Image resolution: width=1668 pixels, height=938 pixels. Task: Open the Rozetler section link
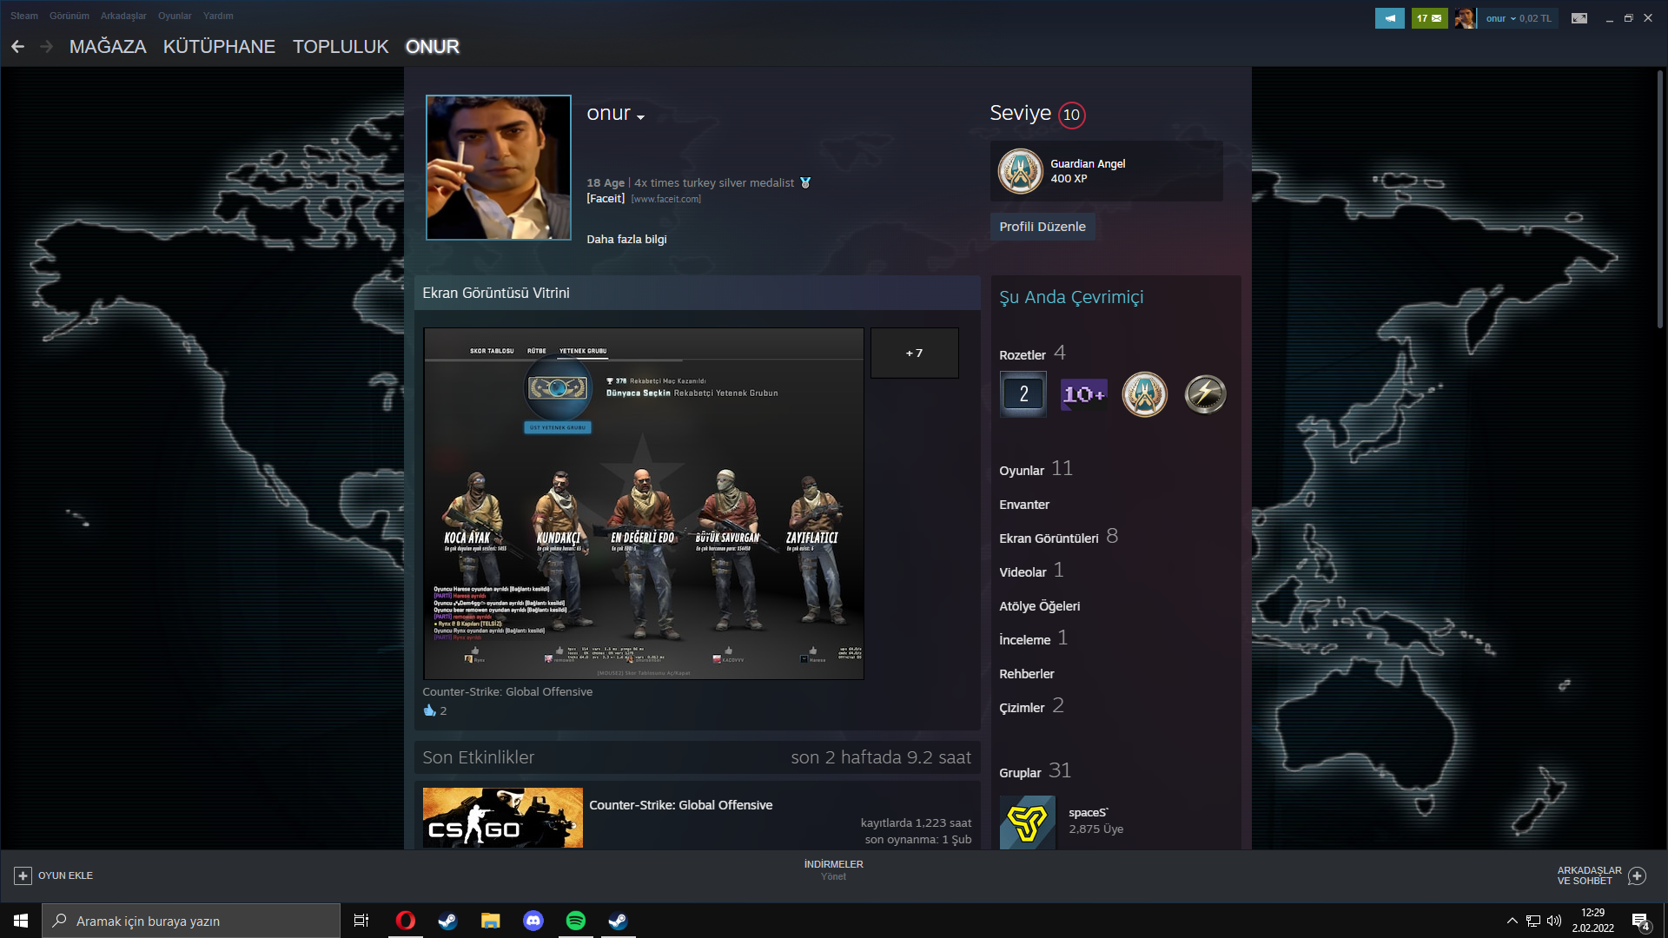pos(1023,354)
